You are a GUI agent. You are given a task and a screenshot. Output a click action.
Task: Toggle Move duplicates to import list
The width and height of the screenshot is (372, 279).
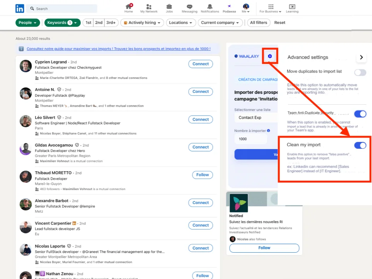[360, 72]
